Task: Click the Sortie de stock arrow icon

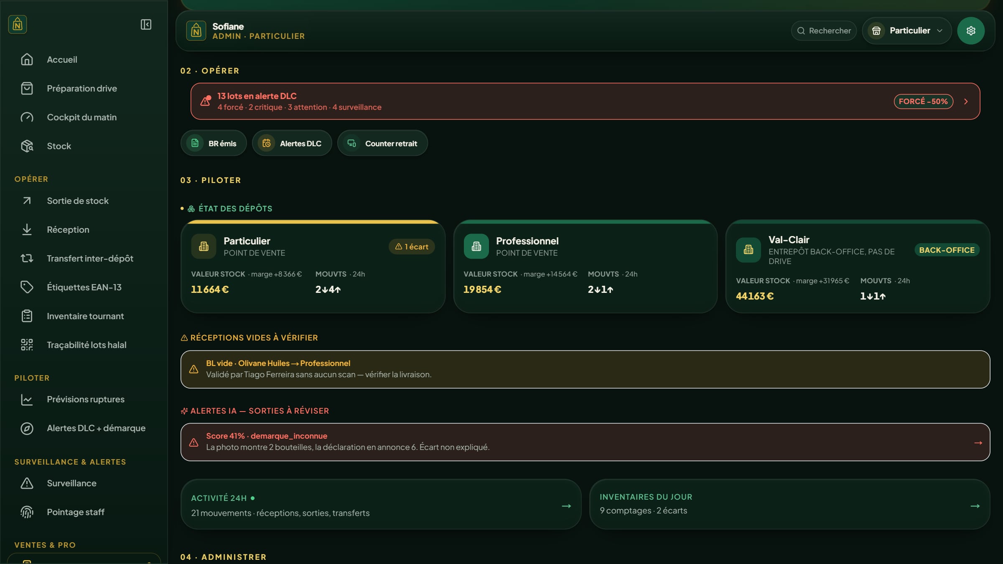Action: tap(27, 201)
